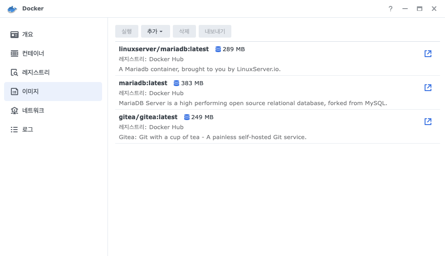Viewport: 445px width, 256px height.
Task: Click the disk icon beside 289 MB
Action: click(x=218, y=49)
